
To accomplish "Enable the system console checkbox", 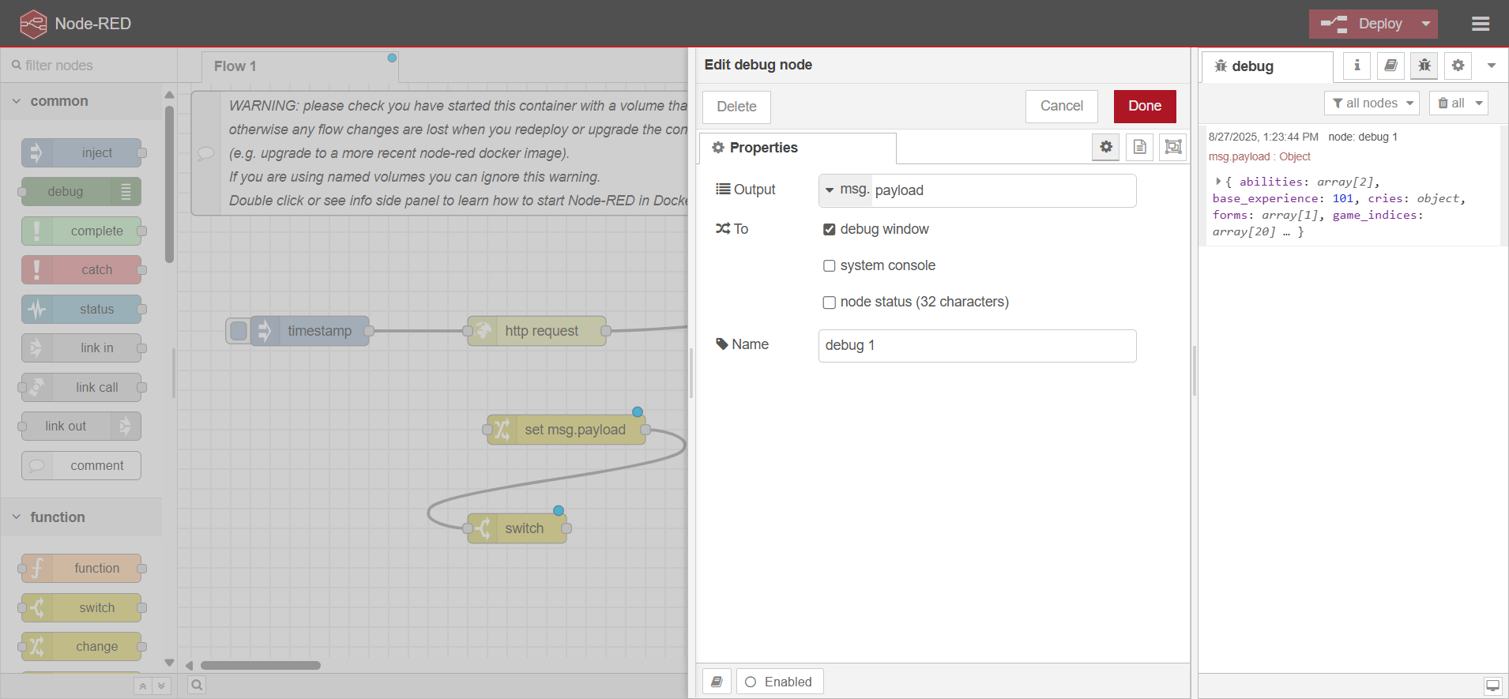I will coord(829,266).
